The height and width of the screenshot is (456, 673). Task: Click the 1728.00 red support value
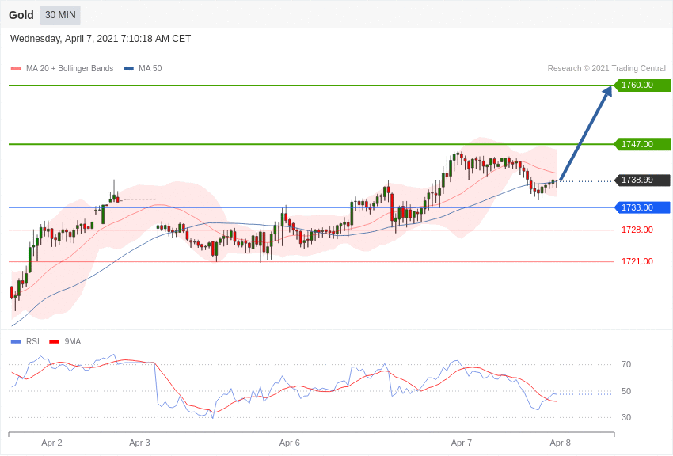point(637,230)
